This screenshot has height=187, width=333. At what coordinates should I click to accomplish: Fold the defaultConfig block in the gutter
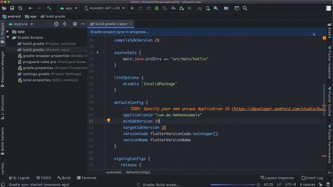point(105,103)
